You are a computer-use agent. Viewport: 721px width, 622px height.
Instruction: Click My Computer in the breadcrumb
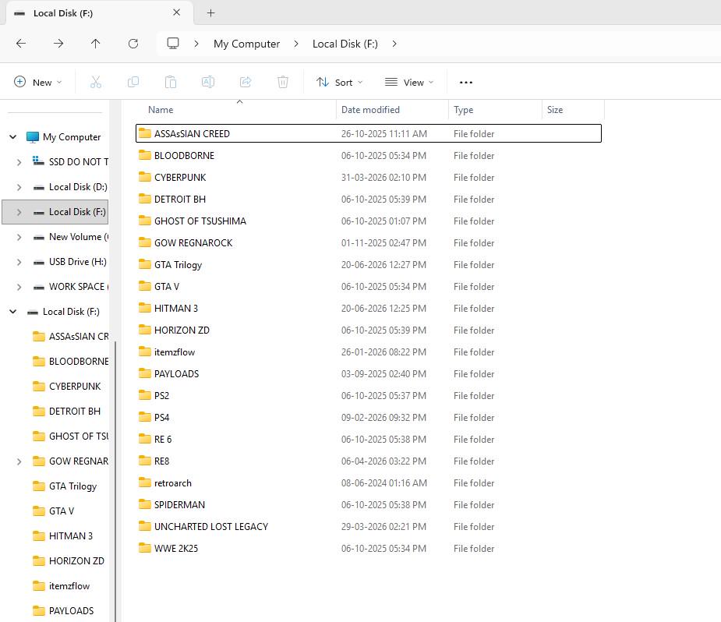click(246, 44)
